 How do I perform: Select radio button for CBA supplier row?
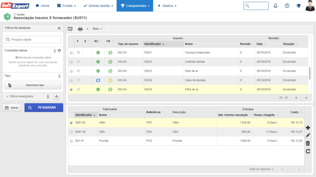[72, 132]
